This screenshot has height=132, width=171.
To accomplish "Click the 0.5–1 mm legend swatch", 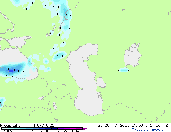I will (x=11, y=128).
